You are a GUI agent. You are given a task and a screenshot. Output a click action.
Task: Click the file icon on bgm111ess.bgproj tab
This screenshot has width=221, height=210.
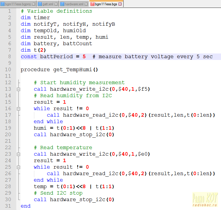coord(2,4)
